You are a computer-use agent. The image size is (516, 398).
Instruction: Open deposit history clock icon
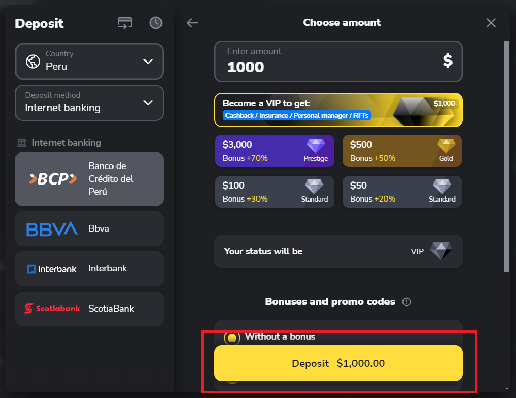(156, 23)
